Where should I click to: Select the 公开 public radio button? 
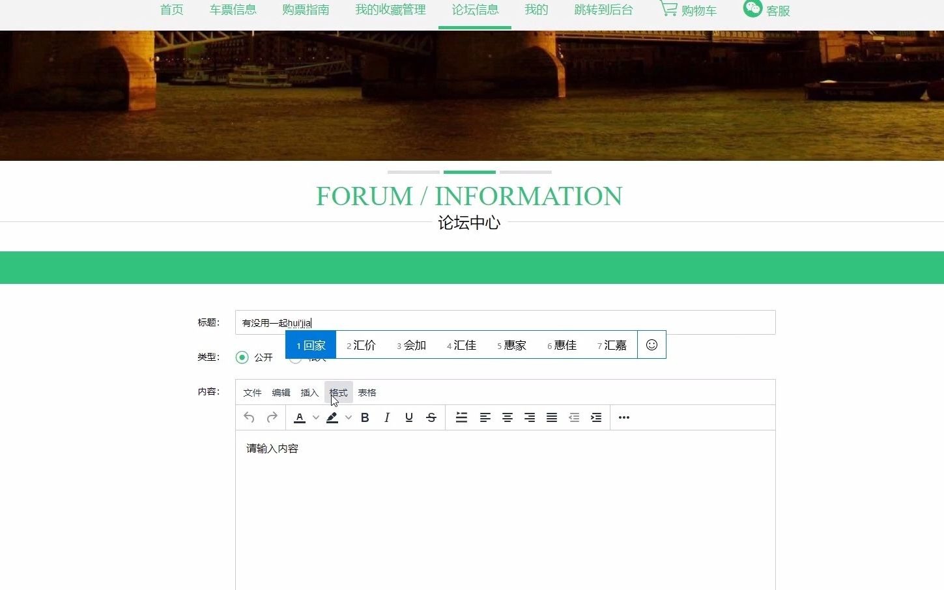242,357
